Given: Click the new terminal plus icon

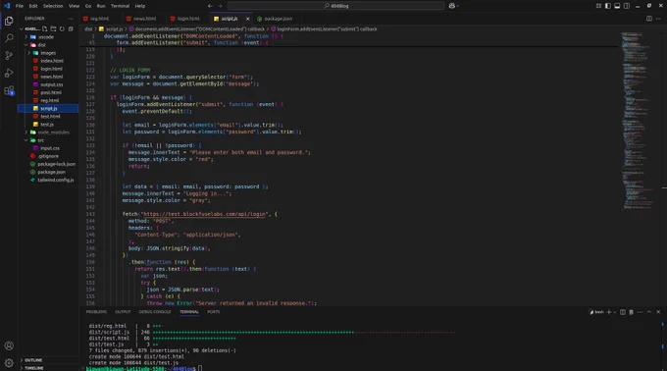Looking at the screenshot, I should tap(609, 312).
